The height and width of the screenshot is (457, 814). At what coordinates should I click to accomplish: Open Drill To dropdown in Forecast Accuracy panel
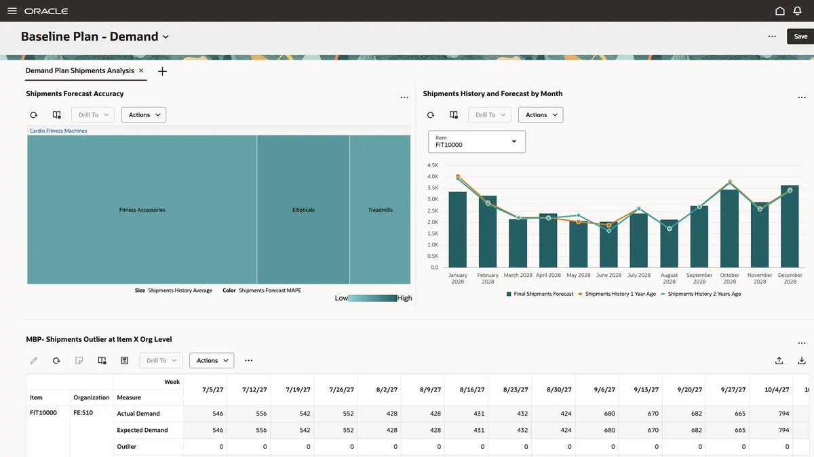(x=93, y=115)
